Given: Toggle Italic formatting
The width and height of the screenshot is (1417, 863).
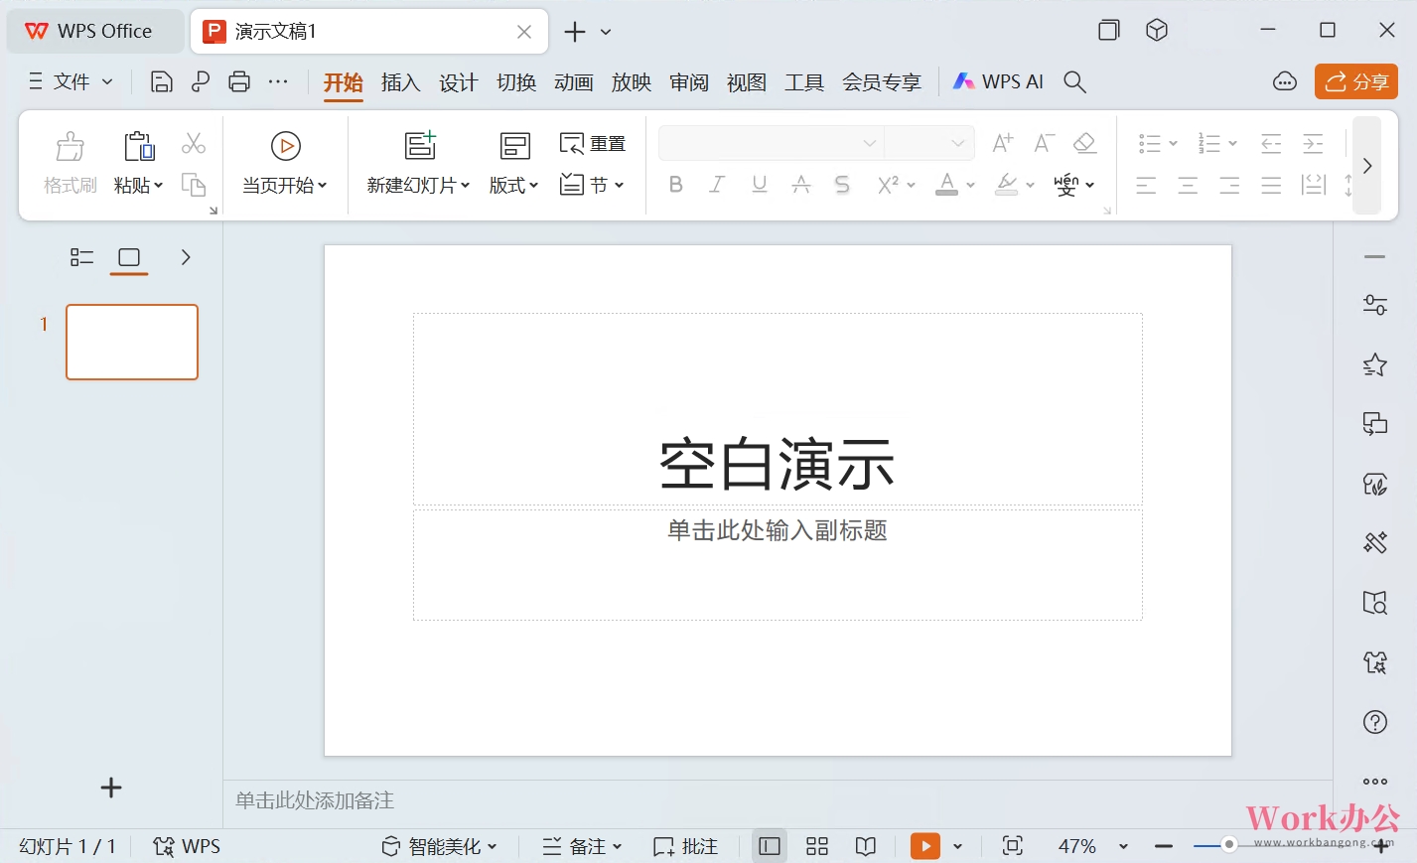Looking at the screenshot, I should pos(717,184).
